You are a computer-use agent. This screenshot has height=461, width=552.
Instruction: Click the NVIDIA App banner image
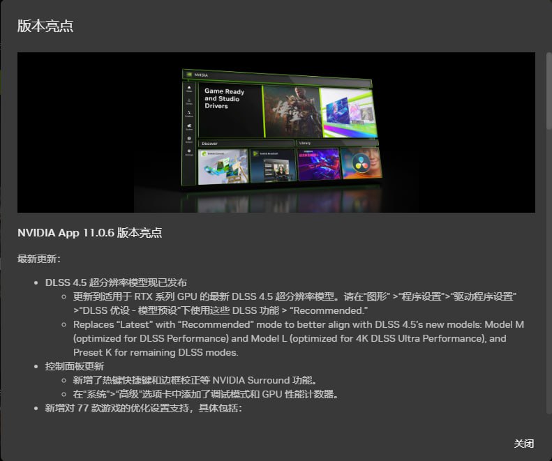point(276,133)
